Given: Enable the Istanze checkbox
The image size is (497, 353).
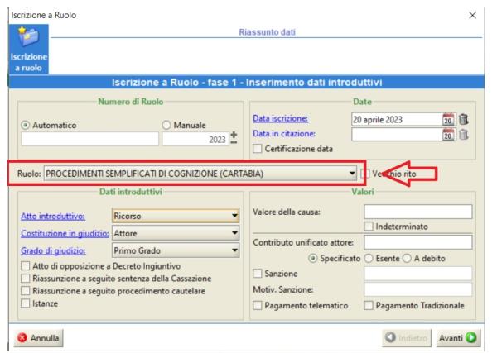Looking at the screenshot, I should pyautogui.click(x=26, y=303).
